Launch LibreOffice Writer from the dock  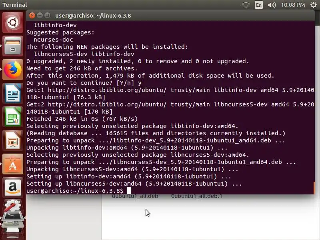pos(13,93)
